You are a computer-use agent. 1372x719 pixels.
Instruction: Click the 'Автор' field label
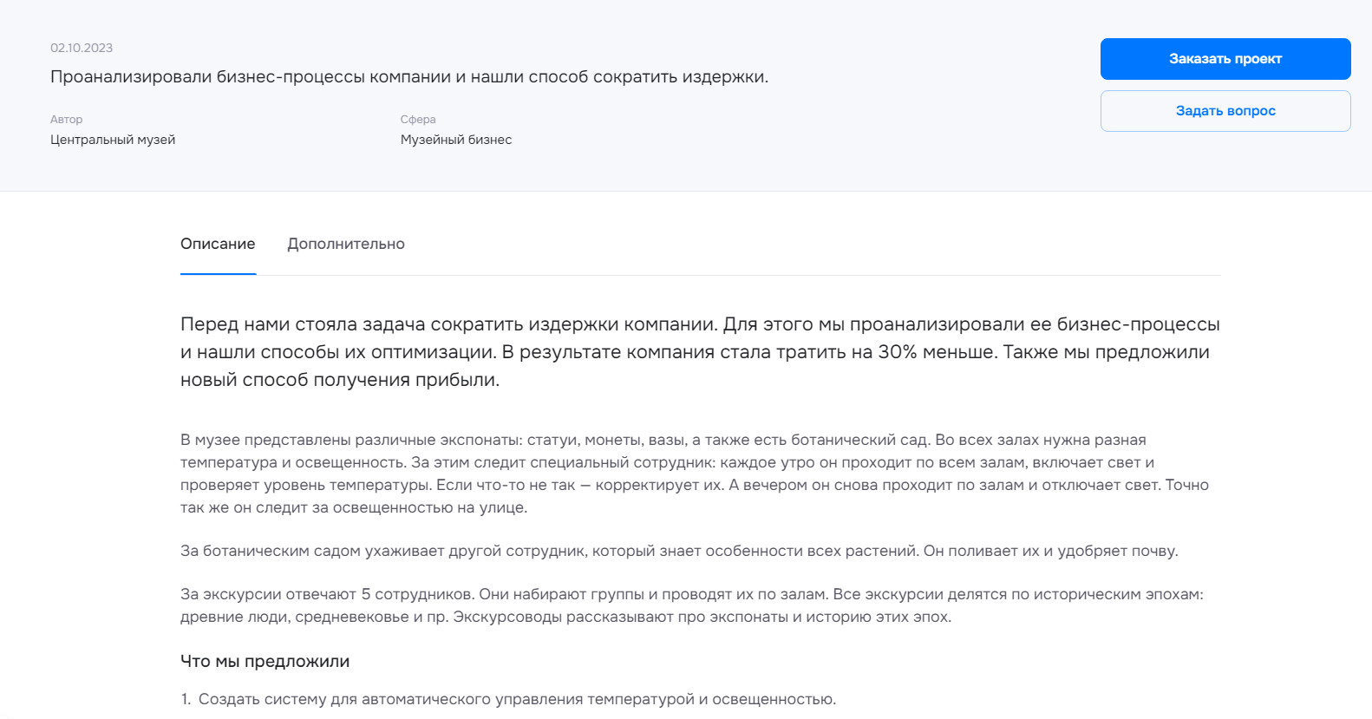click(x=67, y=119)
